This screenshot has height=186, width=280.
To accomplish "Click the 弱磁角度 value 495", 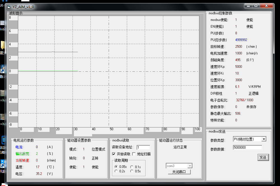I will click(238, 60).
